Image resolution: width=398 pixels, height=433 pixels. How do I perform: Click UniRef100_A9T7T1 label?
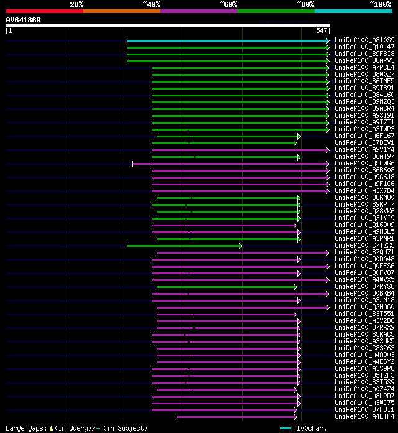pyautogui.click(x=364, y=123)
